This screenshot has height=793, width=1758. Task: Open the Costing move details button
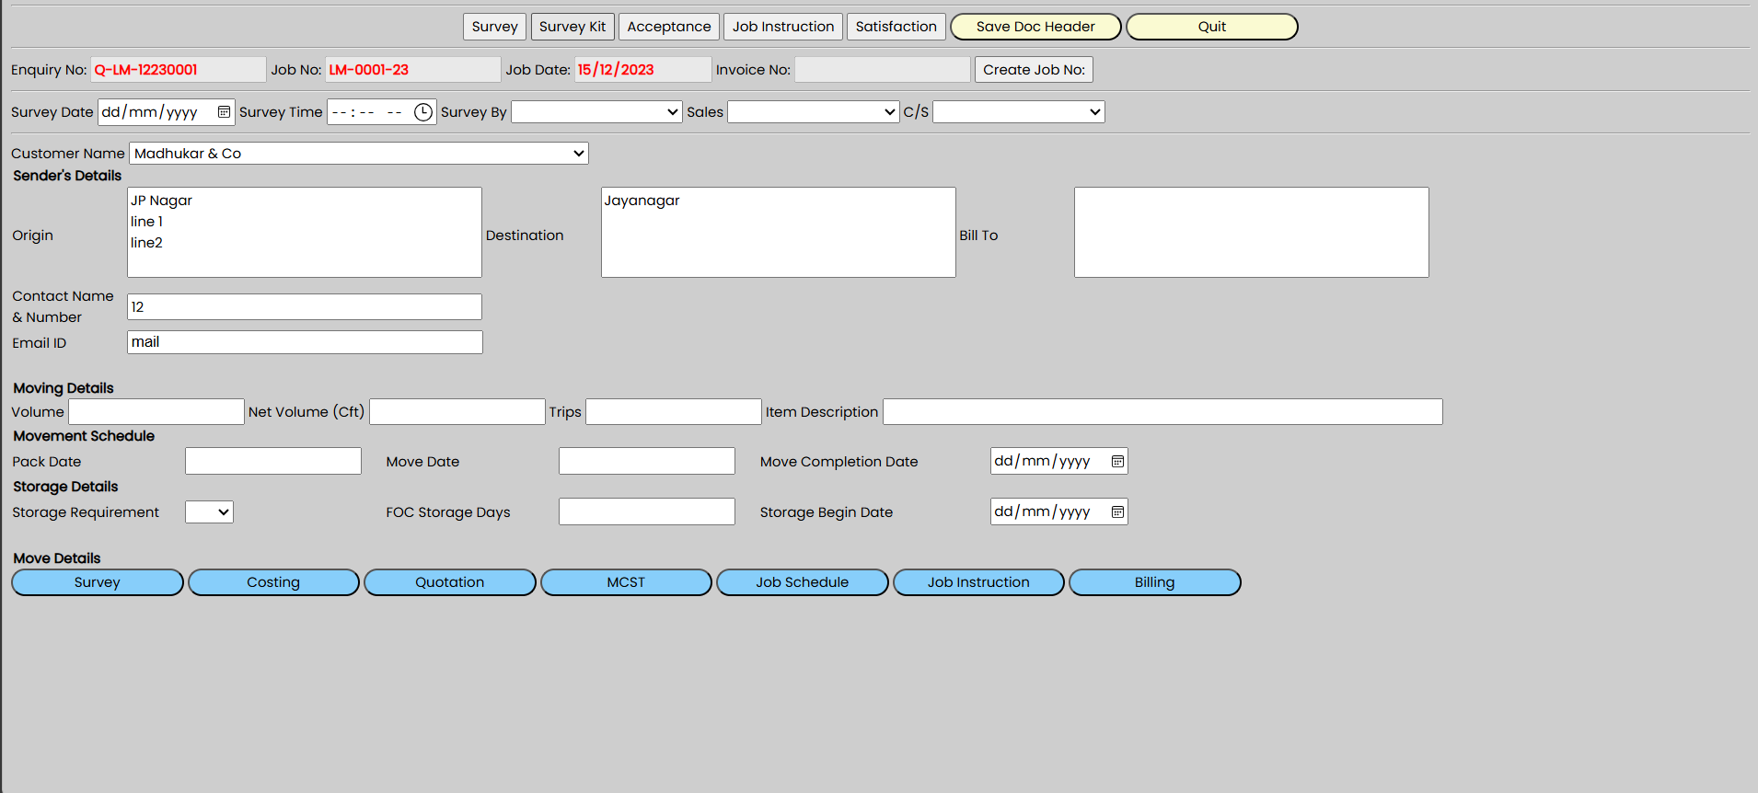click(x=273, y=582)
